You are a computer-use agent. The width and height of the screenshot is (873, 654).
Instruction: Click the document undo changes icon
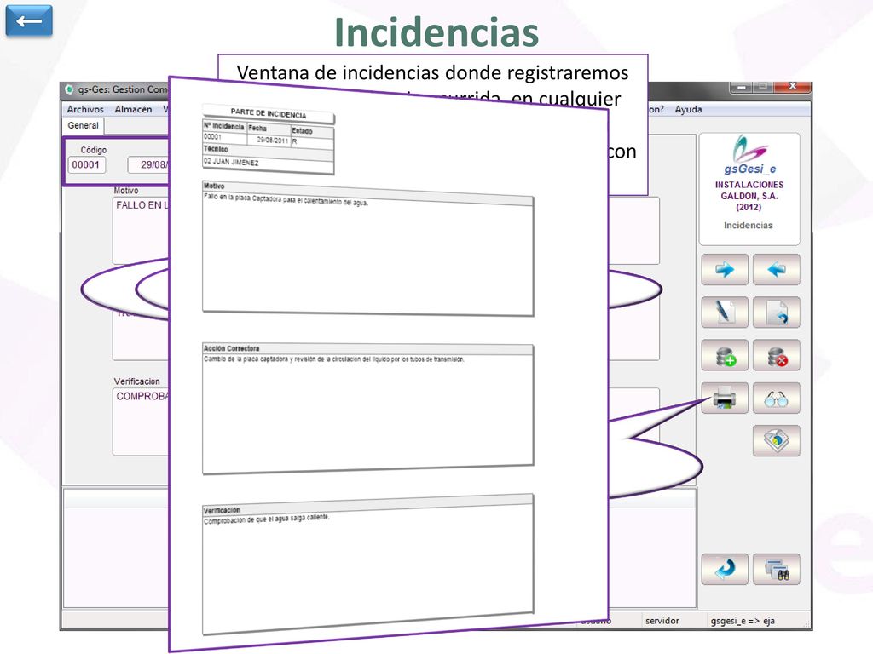[x=776, y=312]
